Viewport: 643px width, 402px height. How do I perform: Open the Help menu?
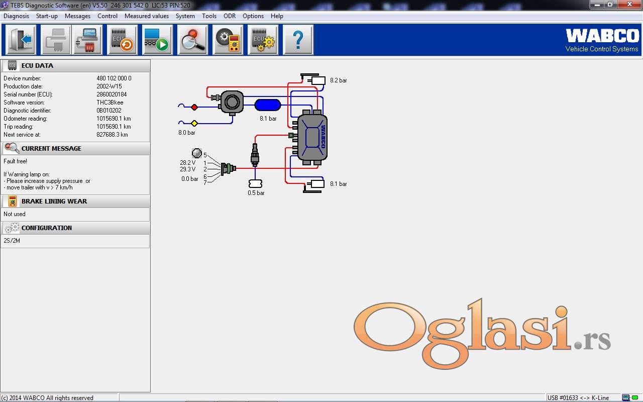pos(277,16)
